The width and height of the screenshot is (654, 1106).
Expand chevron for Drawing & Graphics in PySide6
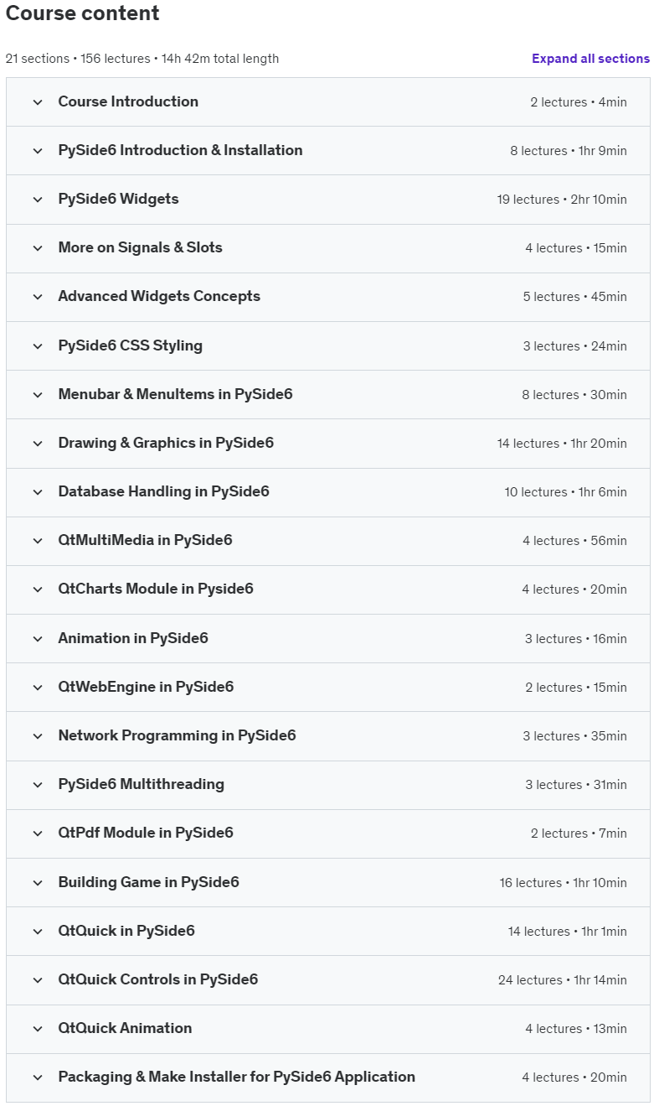click(x=38, y=444)
